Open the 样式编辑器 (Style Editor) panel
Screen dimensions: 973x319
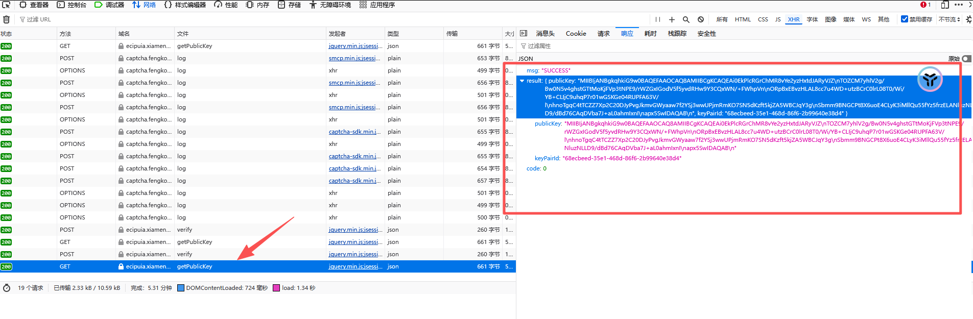pyautogui.click(x=185, y=5)
